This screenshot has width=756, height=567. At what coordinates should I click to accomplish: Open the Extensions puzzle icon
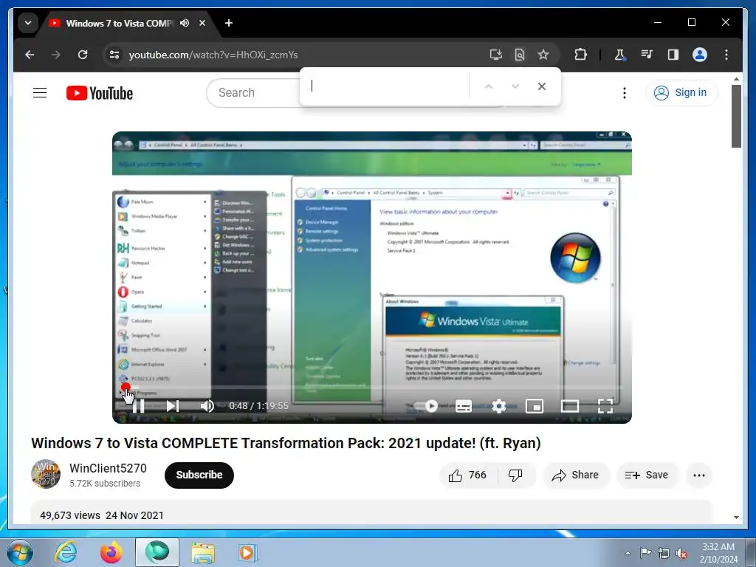click(x=580, y=55)
